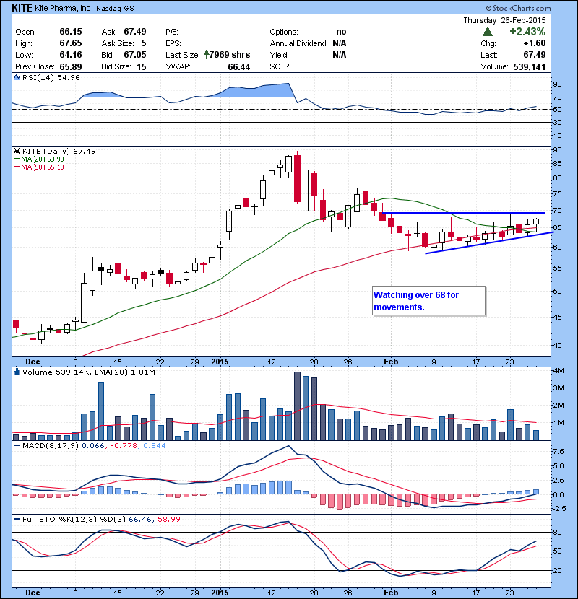Click the Kite Pharma, Inc. company name
This screenshot has height=599, width=578.
(x=64, y=8)
